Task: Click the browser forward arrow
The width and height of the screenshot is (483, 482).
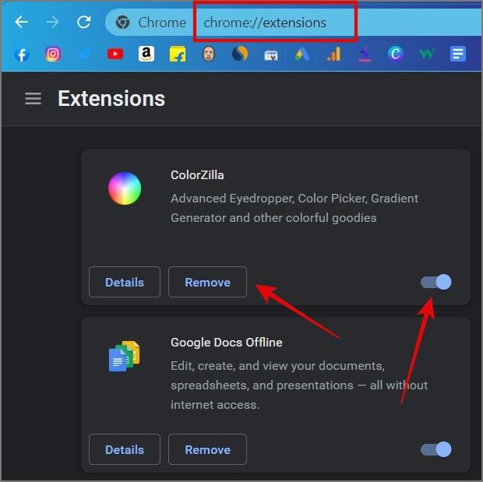Action: 52,22
